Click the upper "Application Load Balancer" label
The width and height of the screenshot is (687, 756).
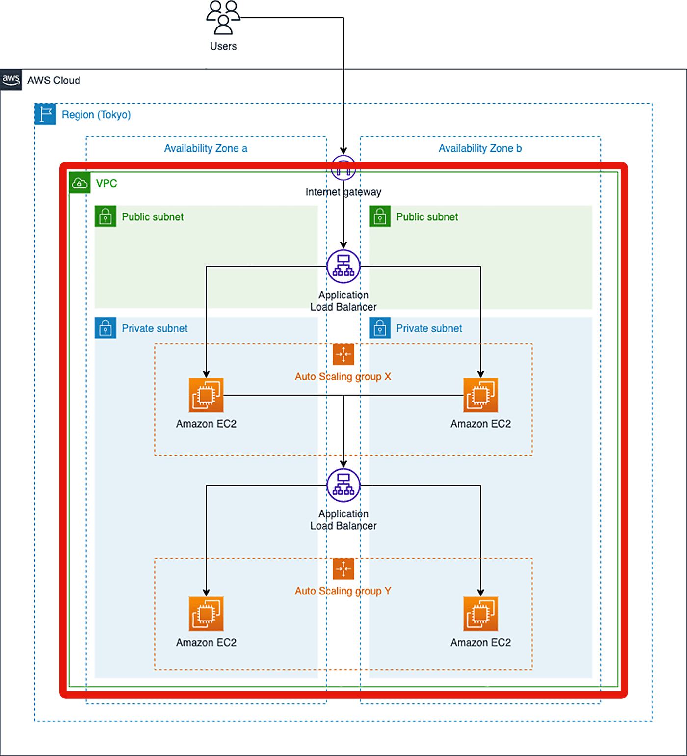(343, 301)
